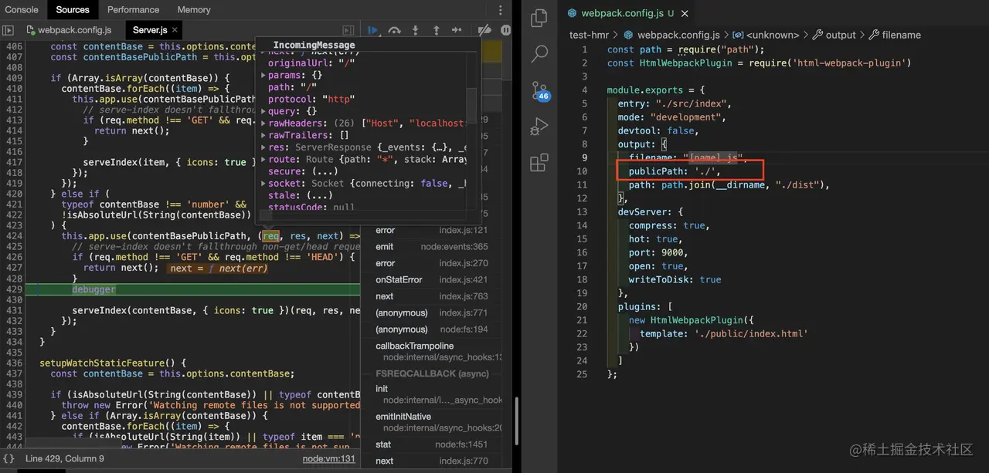Click line number 429 gutter in Server.js
The width and height of the screenshot is (989, 473).
[x=14, y=289]
